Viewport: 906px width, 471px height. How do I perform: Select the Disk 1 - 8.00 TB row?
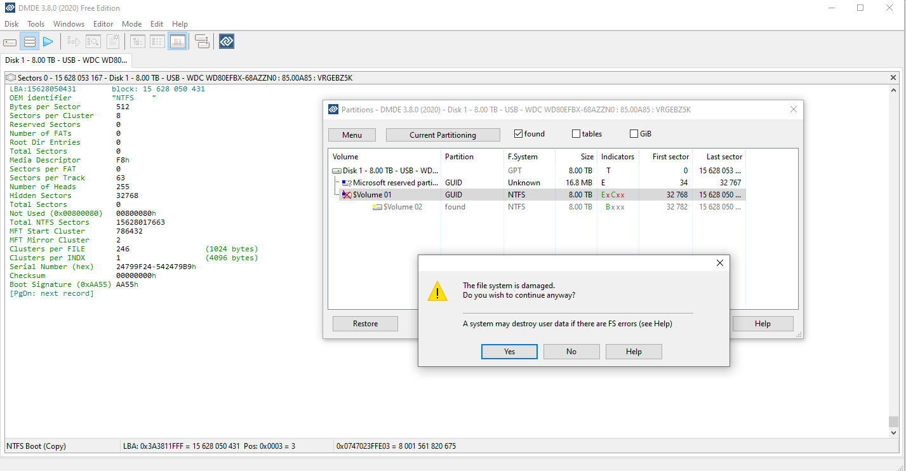point(537,171)
